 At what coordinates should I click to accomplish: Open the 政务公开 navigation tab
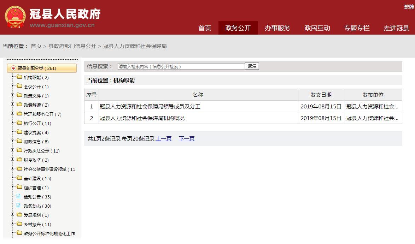[x=238, y=28]
